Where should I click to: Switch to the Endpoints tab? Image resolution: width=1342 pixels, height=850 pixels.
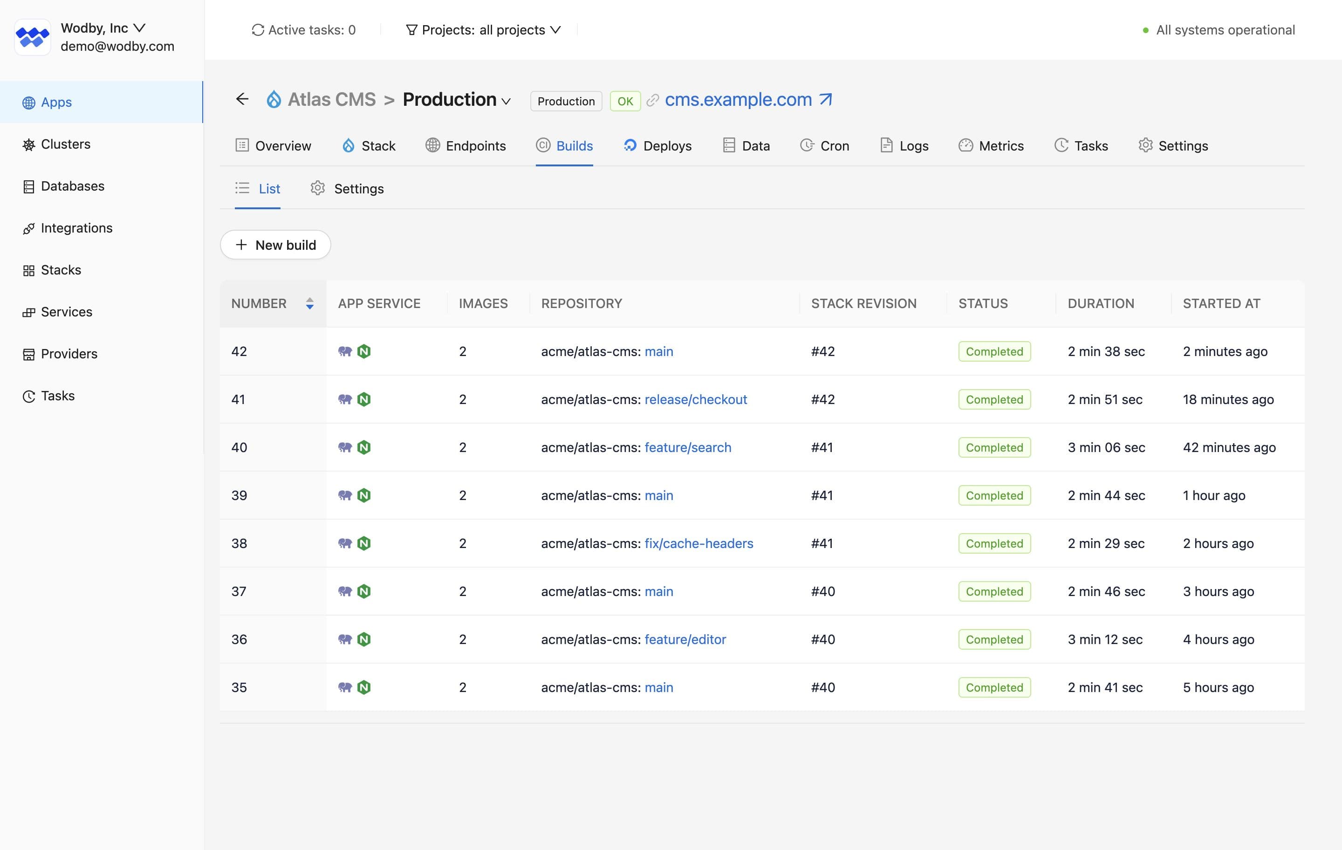(x=466, y=145)
